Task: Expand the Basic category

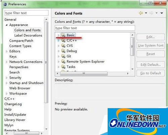Action: 58,35
